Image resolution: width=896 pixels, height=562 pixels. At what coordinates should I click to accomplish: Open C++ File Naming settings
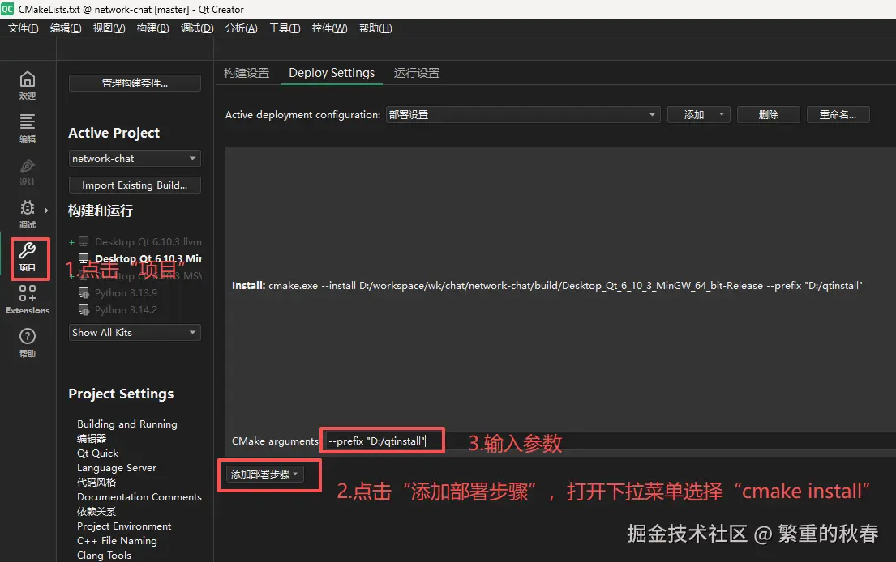[x=117, y=540]
